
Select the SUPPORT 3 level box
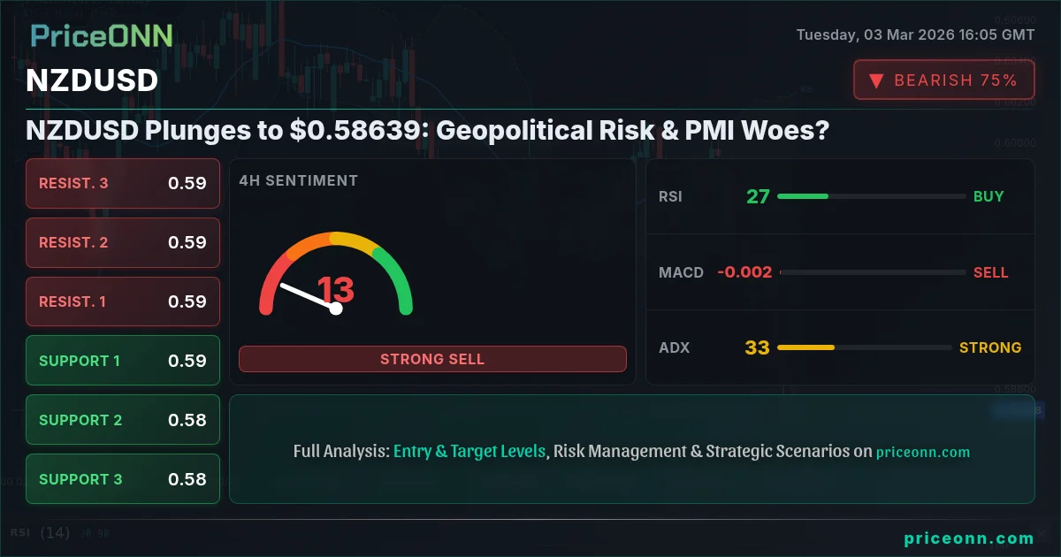pos(123,479)
